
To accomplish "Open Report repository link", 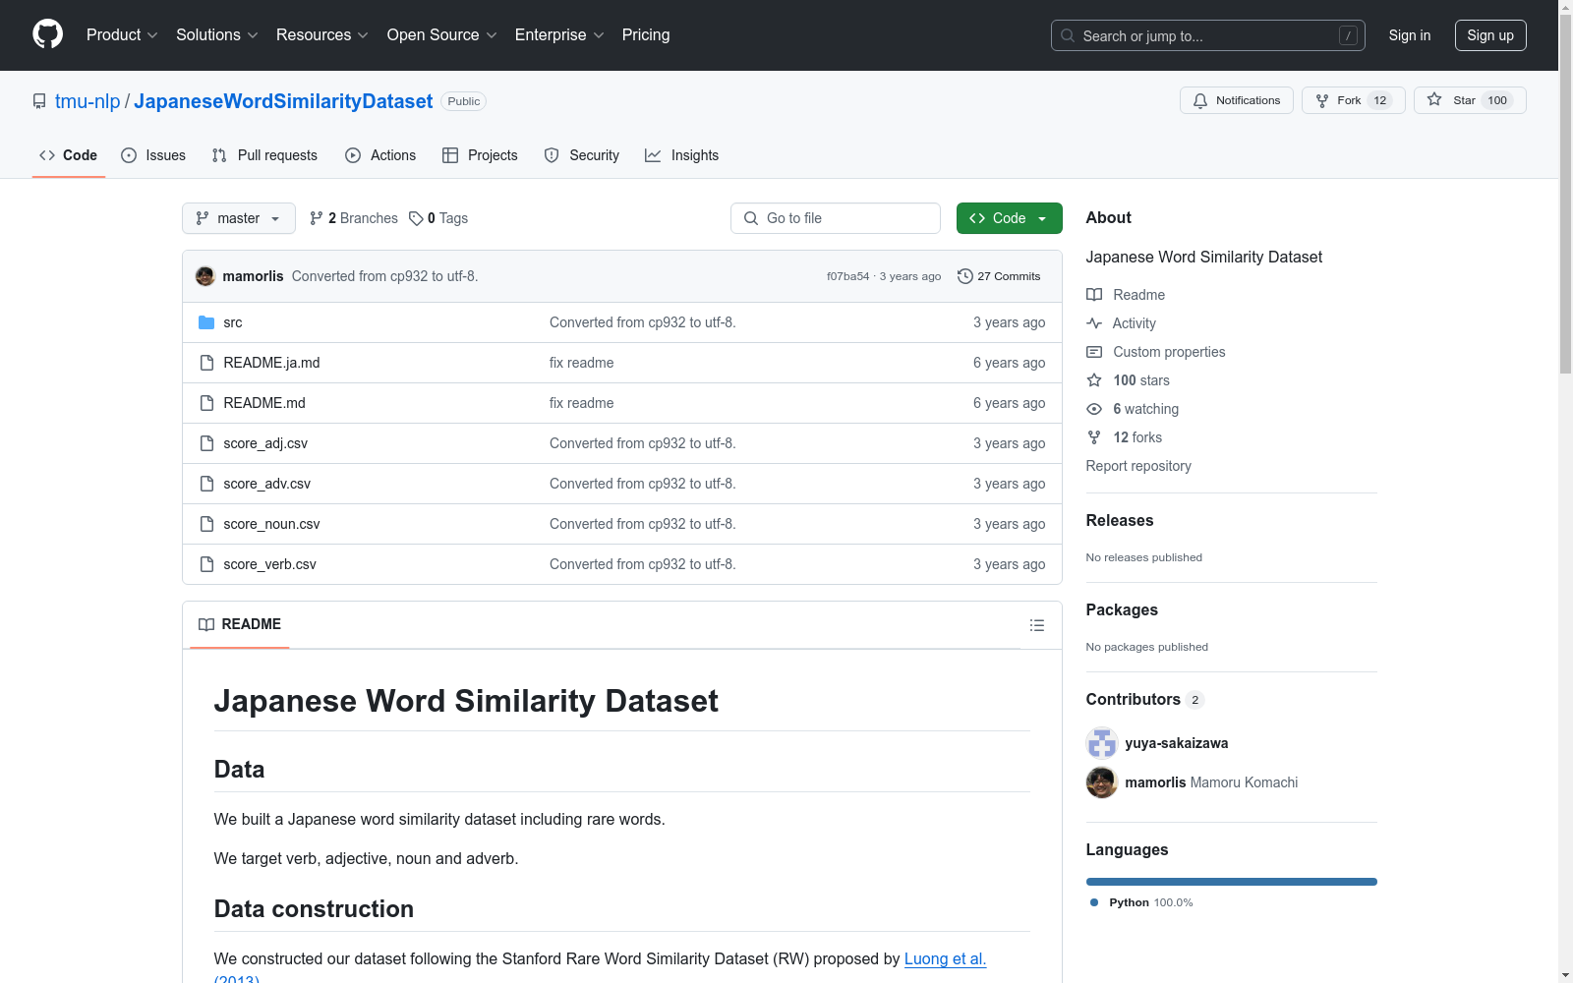I will click(x=1138, y=466).
